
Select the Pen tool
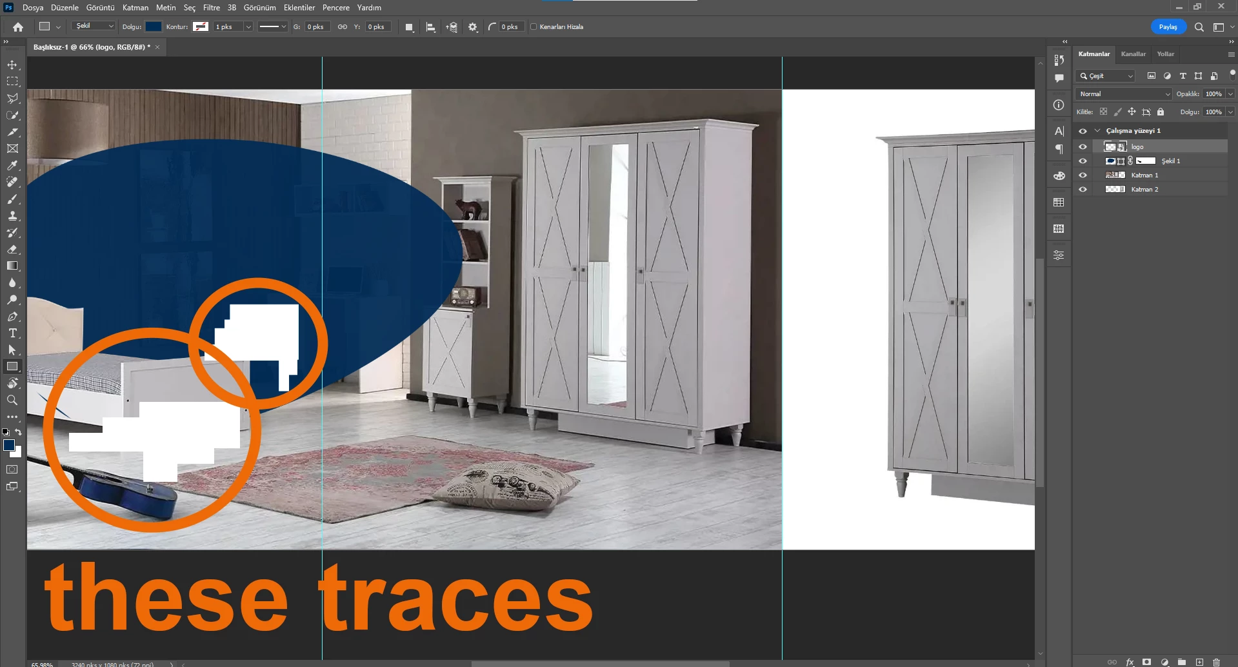[12, 316]
